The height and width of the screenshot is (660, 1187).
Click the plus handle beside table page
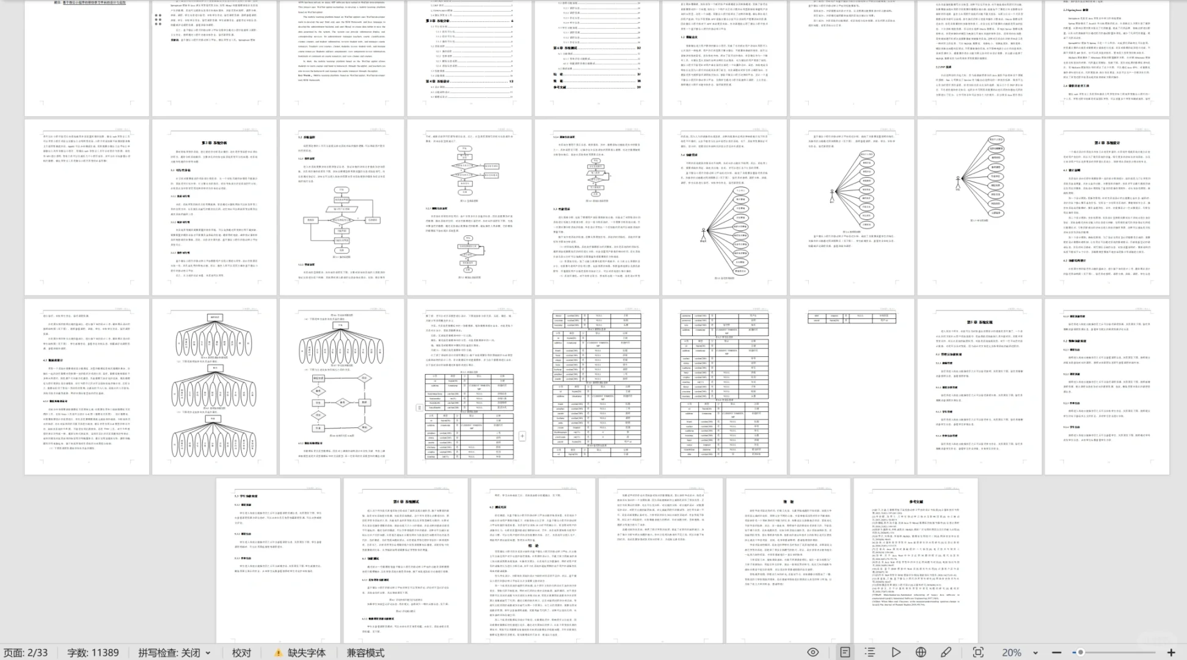pos(522,436)
